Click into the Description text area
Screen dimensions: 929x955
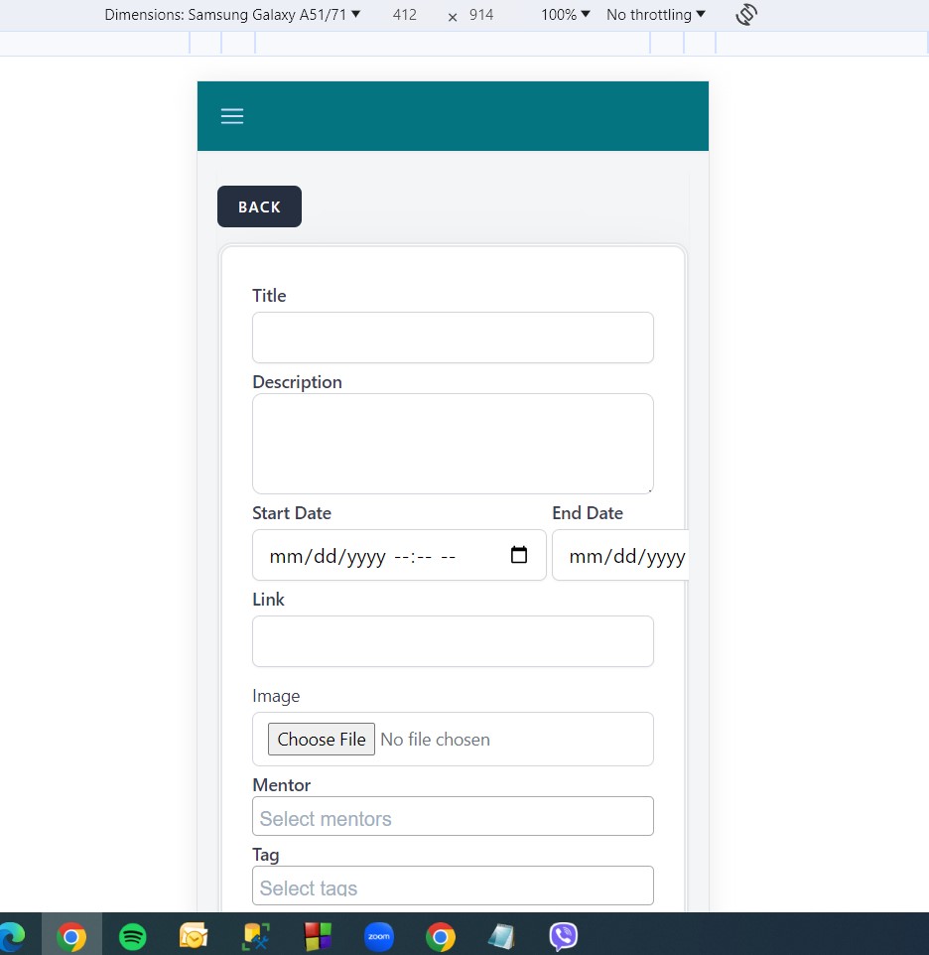coord(453,444)
